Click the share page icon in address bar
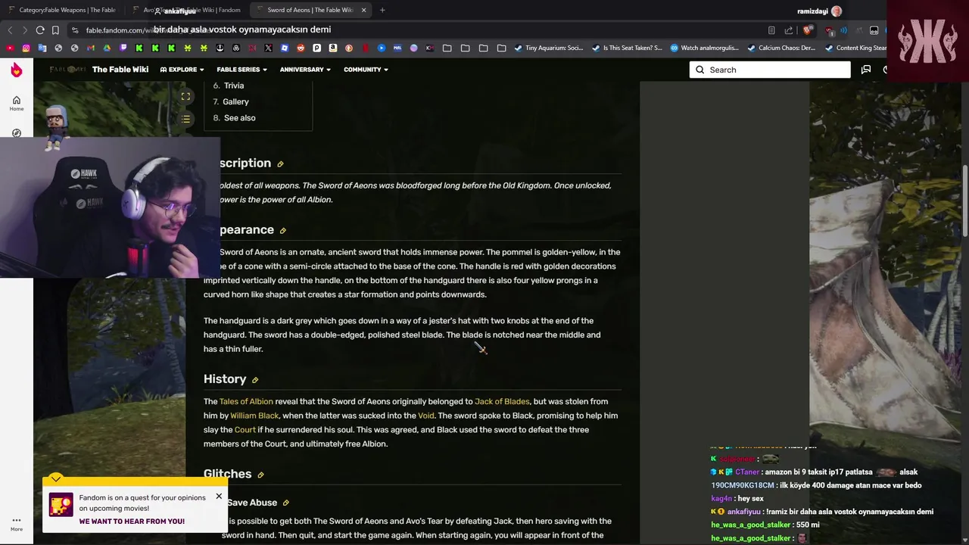Image resolution: width=969 pixels, height=545 pixels. pos(789,30)
